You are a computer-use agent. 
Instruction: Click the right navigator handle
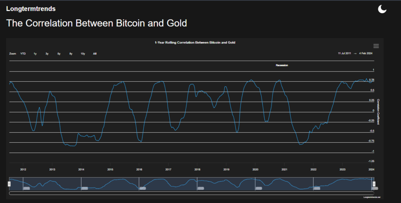click(374, 183)
